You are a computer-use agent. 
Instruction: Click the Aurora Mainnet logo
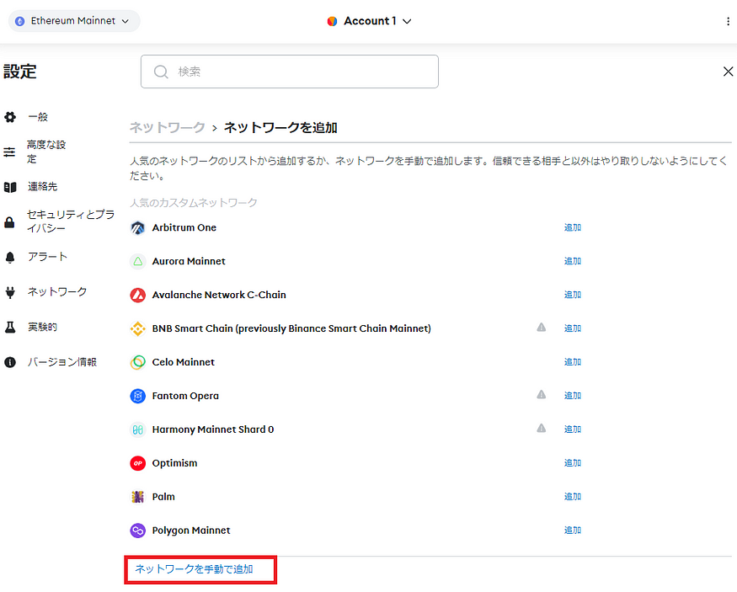138,261
